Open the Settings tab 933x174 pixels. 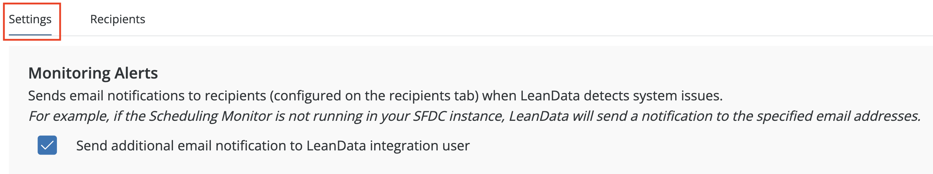click(x=30, y=19)
